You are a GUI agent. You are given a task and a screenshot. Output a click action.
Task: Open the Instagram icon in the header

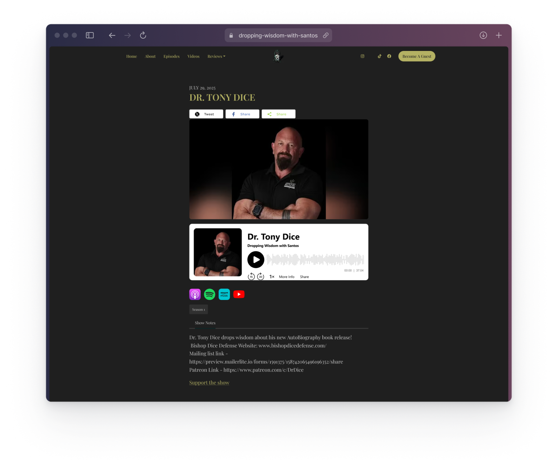point(362,56)
